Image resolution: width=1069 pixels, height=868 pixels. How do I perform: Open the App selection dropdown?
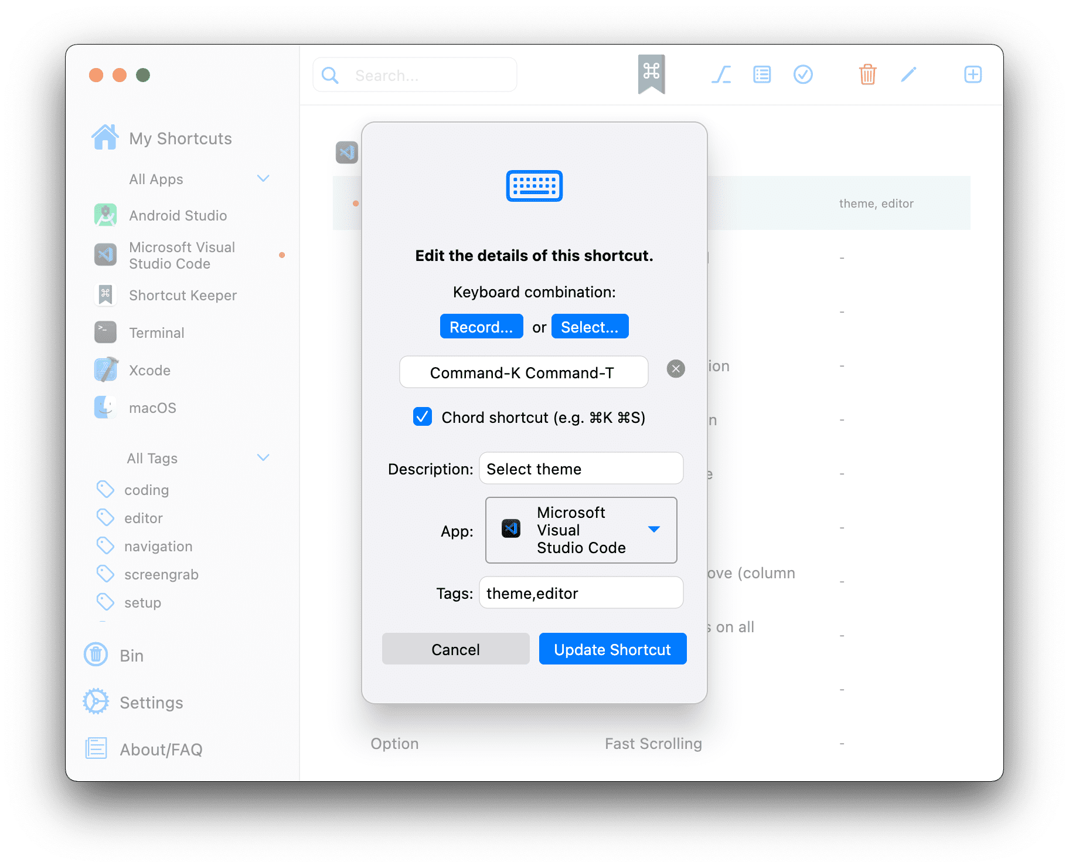tap(581, 530)
